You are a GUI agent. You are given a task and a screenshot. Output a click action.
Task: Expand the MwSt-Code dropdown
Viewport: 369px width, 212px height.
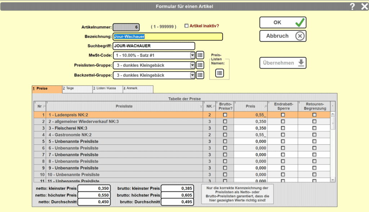tap(192, 55)
